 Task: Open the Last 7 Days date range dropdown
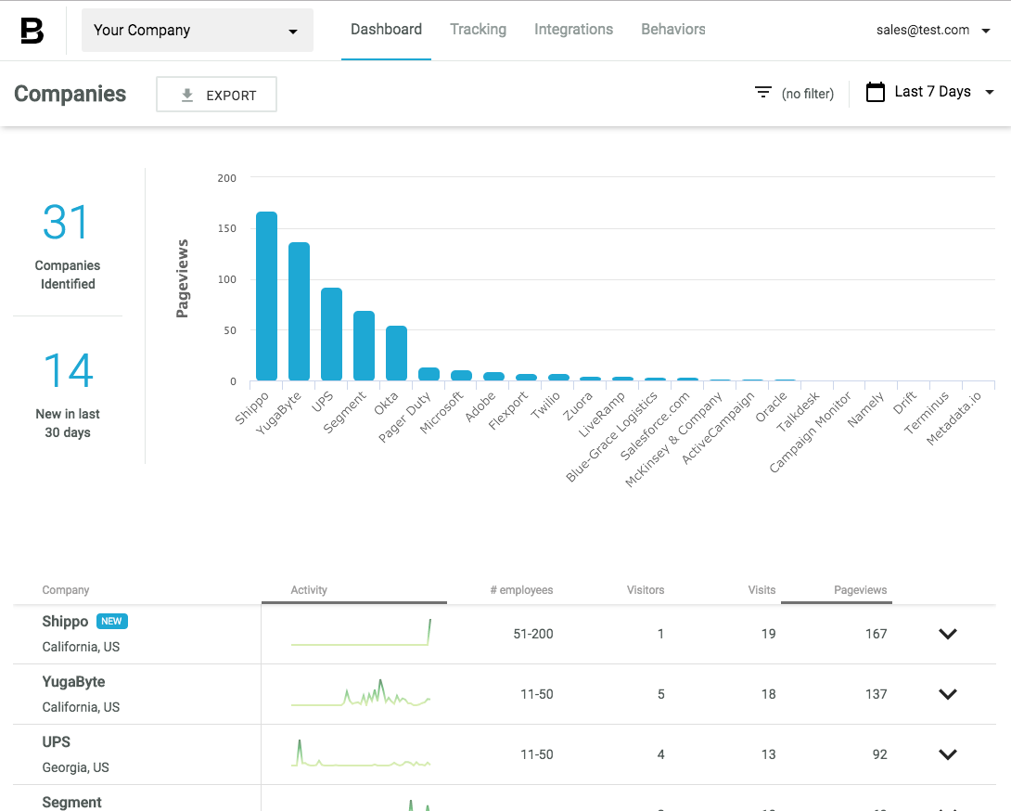929,92
